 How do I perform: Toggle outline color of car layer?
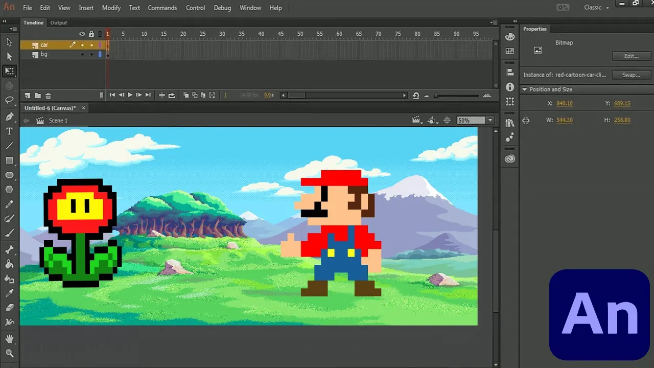coord(100,45)
